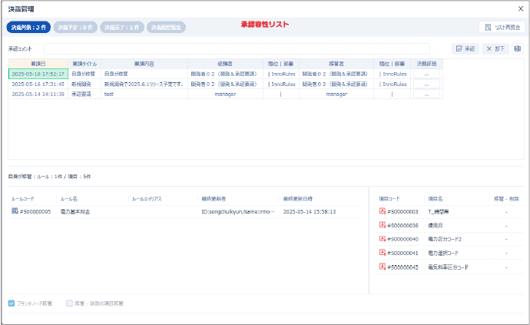Open the 決裁完了 : 1 件 tab

click(x=121, y=27)
